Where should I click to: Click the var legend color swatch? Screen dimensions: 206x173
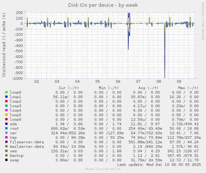coord(6,133)
